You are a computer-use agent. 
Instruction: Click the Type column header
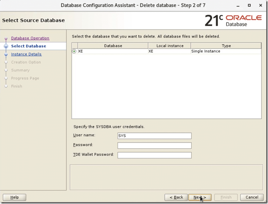coord(226,46)
